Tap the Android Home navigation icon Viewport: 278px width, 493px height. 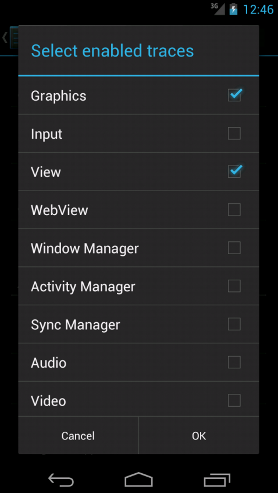click(138, 480)
